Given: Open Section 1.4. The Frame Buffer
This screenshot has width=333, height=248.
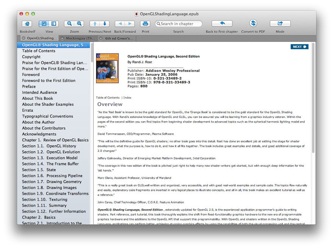Looking at the screenshot, I should tap(53, 164).
